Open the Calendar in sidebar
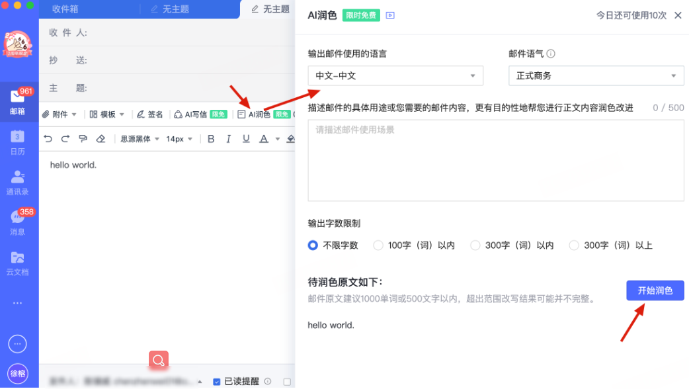 [x=18, y=142]
